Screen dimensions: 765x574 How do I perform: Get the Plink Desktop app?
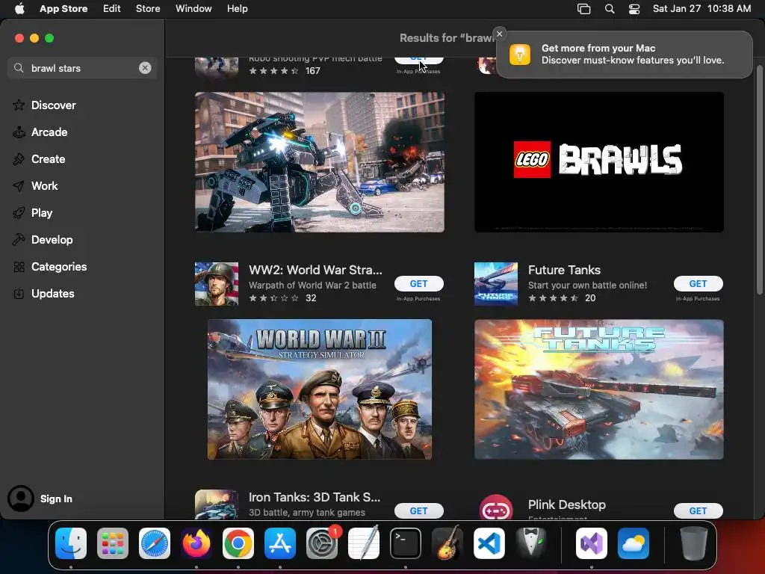click(x=698, y=510)
